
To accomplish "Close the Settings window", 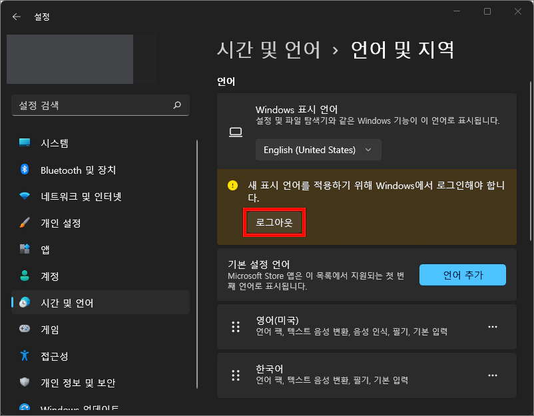I will 518,11.
